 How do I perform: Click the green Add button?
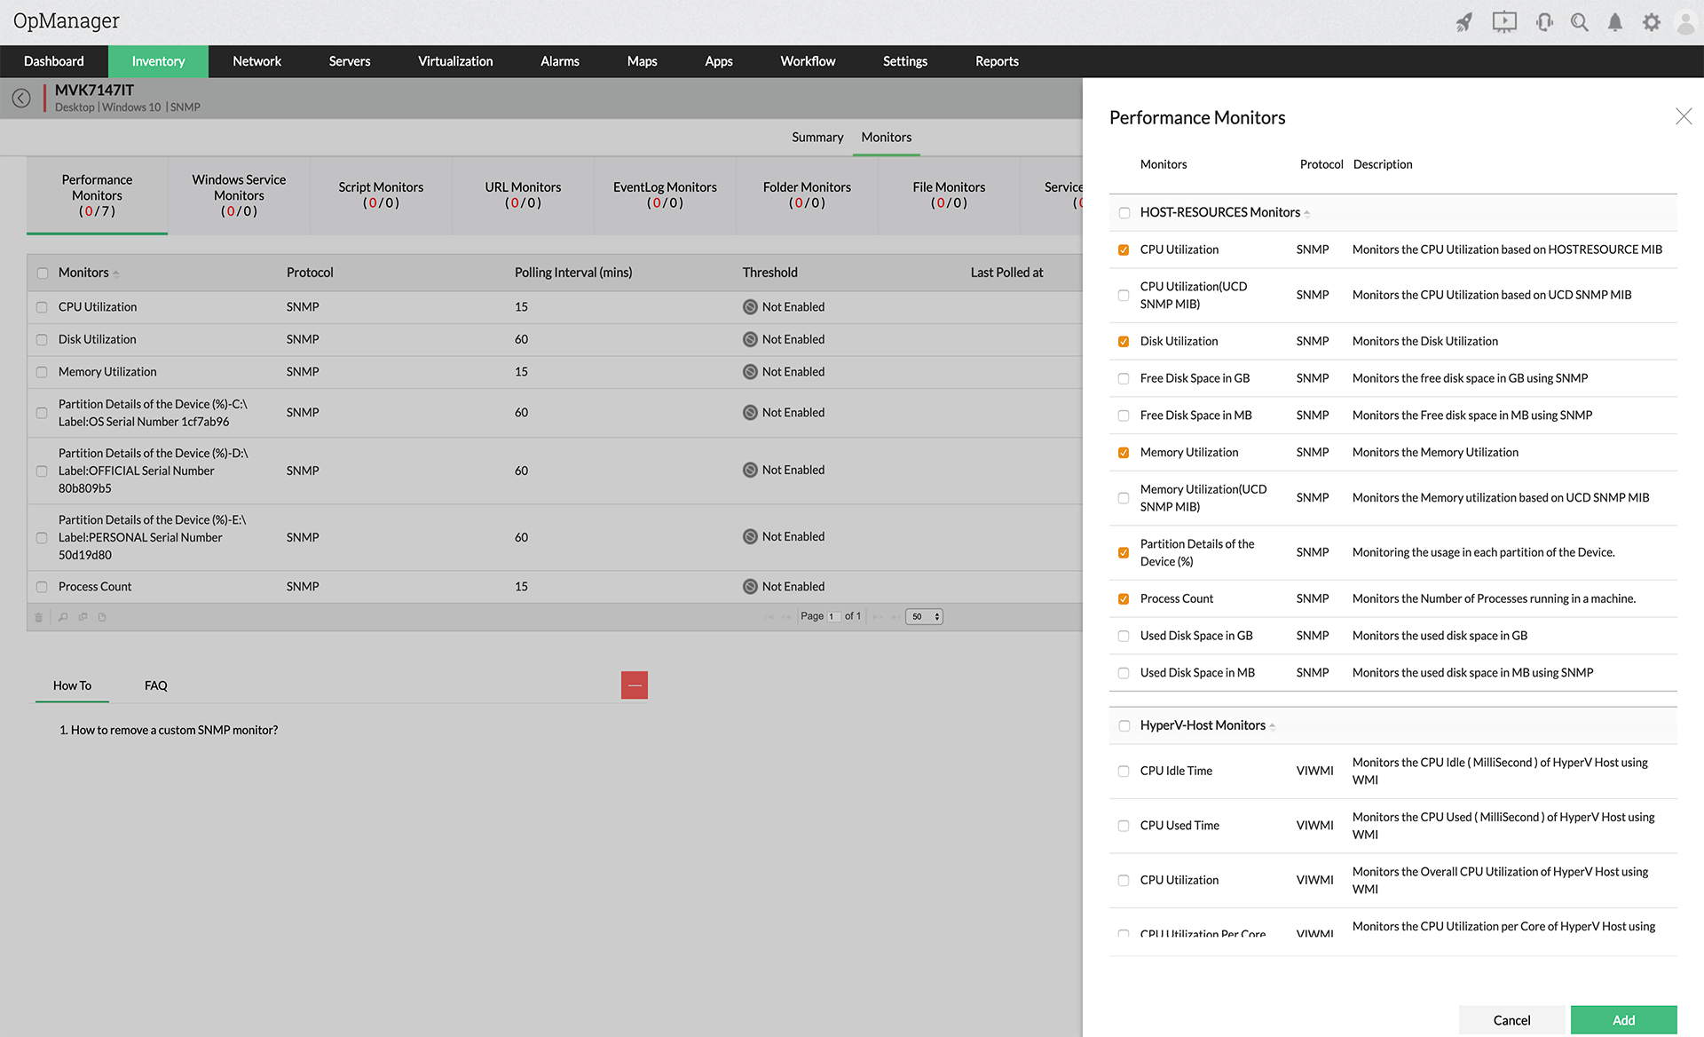(x=1623, y=1020)
